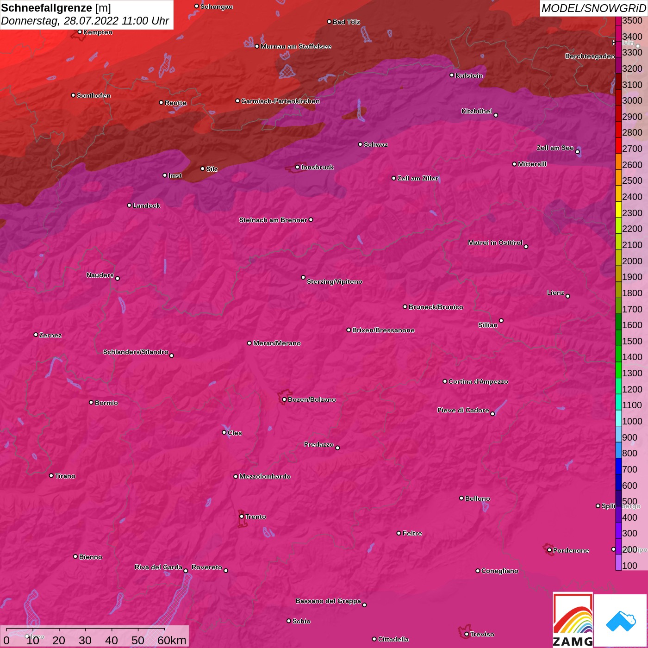This screenshot has height=648, width=648.
Task: Click the Brixen/Bressanone label
Action: pyautogui.click(x=383, y=330)
